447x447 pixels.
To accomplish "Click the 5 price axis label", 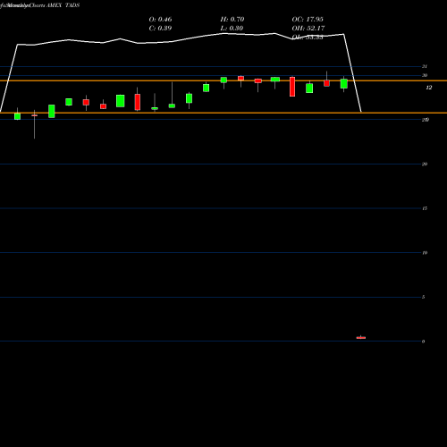I will click(x=424, y=297).
